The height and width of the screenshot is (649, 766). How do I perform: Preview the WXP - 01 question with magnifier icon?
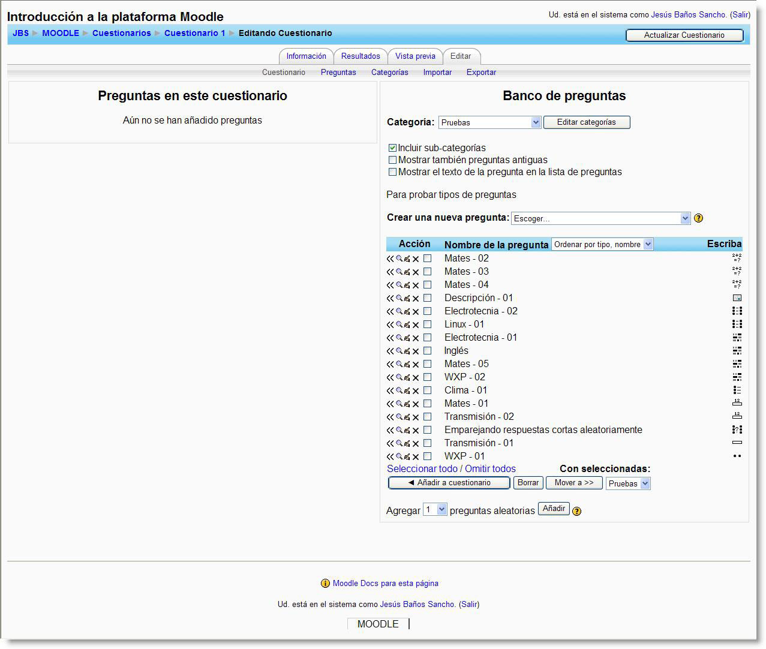(399, 456)
